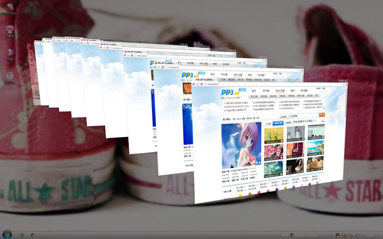
Task: Open the search category dropdown
Action: coord(284,117)
